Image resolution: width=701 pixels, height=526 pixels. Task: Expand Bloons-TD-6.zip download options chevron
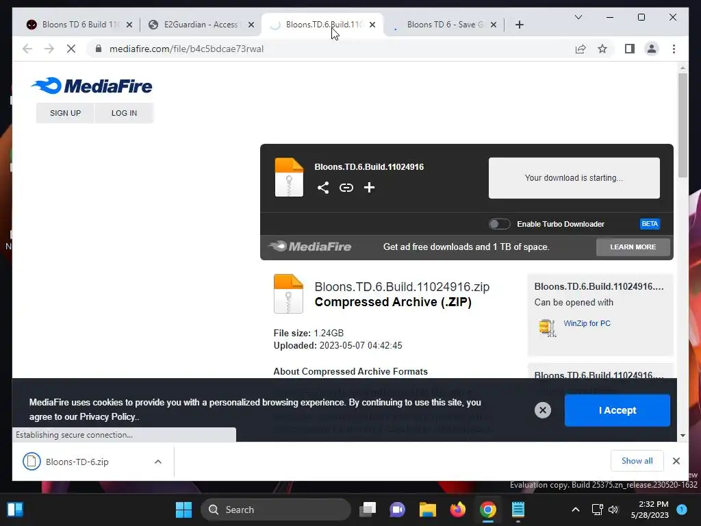point(158,462)
